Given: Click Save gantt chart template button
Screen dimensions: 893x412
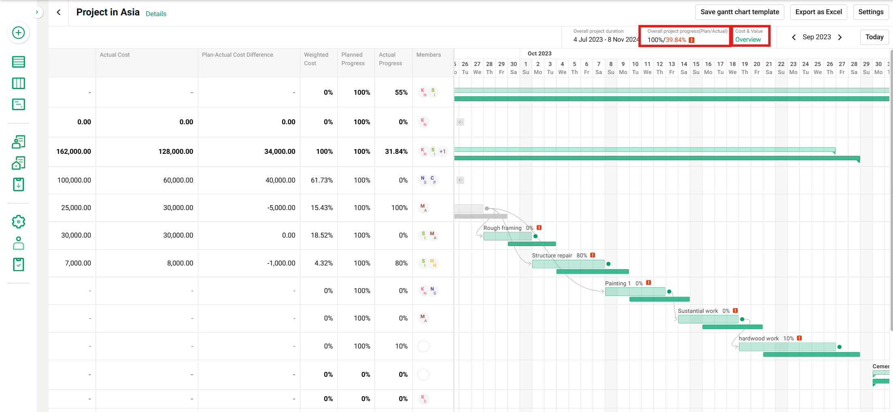Looking at the screenshot, I should [x=739, y=12].
